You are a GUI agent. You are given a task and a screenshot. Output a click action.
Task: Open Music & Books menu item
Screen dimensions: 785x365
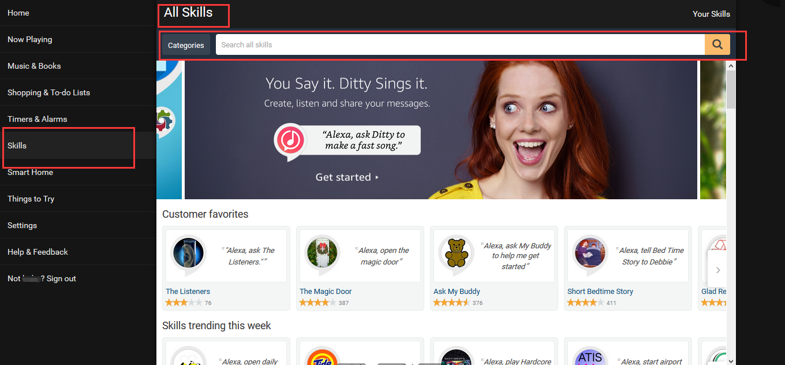[34, 66]
